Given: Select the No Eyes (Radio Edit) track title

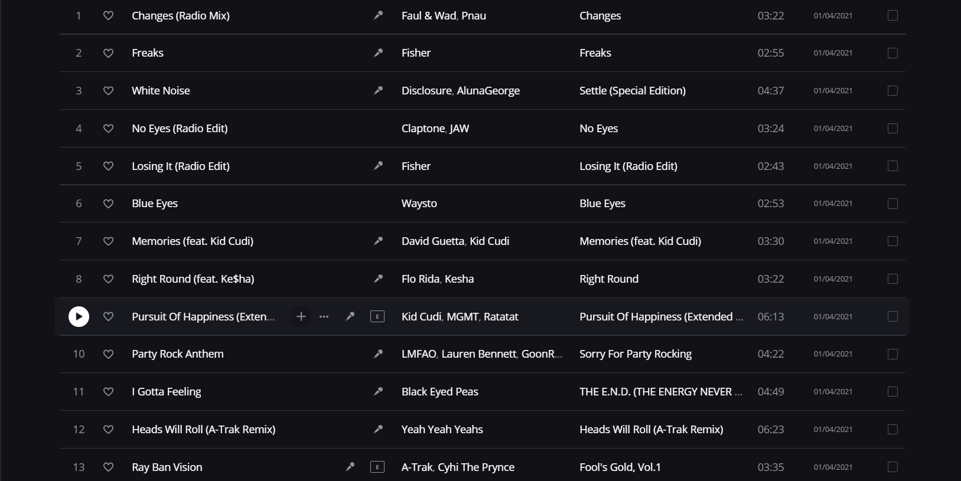Looking at the screenshot, I should tap(180, 128).
